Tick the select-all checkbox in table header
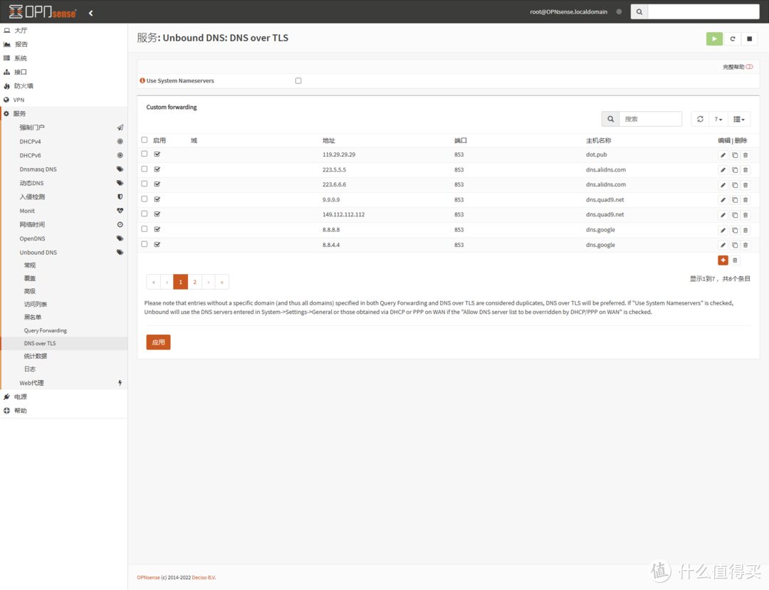 coord(144,139)
